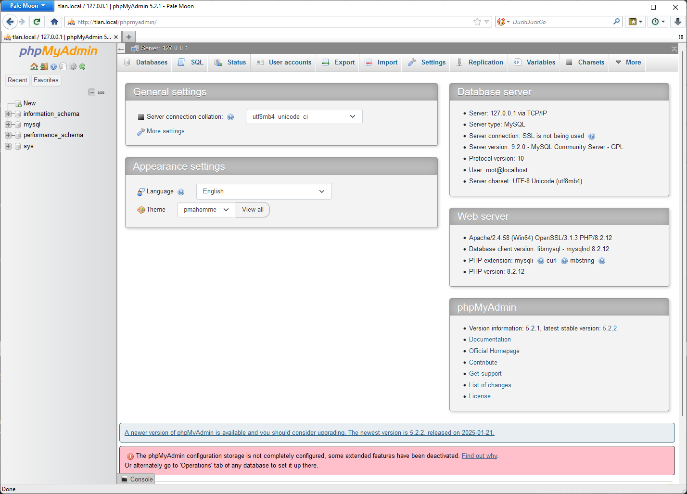Close the tlan.local phpMyAdmin browser tab
687x494 pixels.
click(115, 37)
